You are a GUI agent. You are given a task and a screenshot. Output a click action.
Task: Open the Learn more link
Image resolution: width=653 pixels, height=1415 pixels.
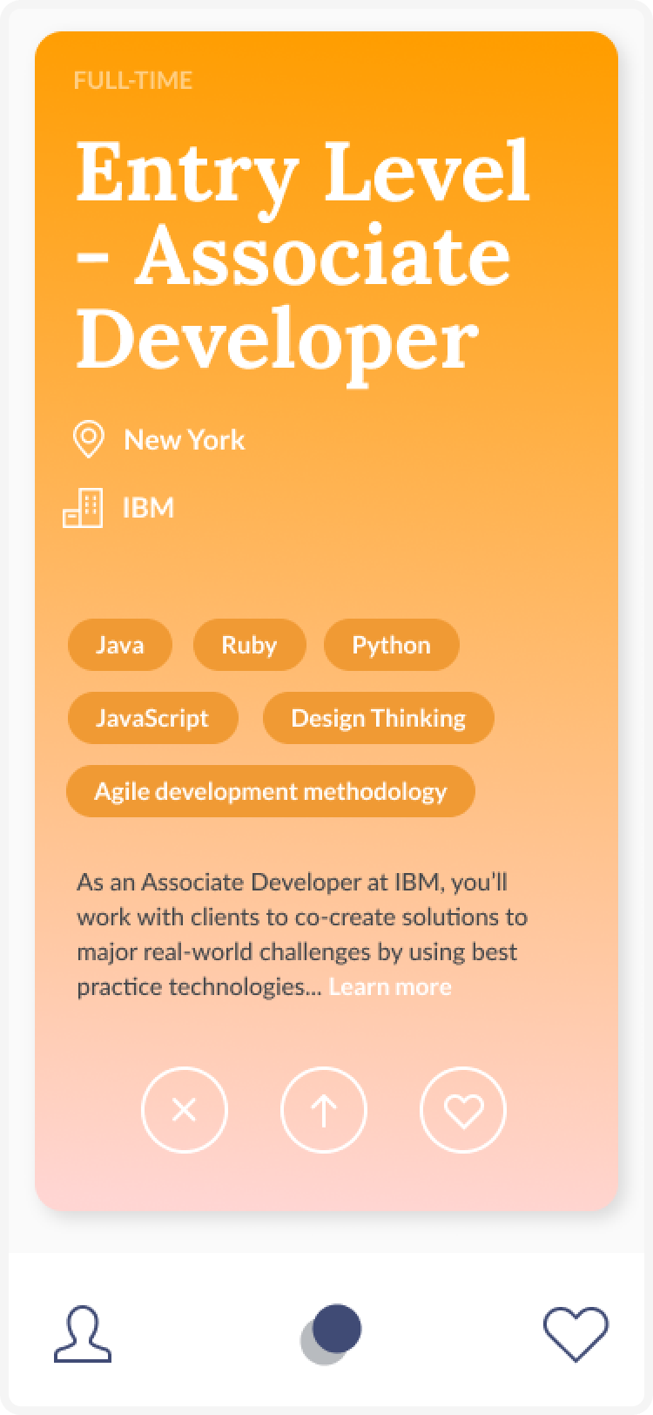(x=390, y=987)
